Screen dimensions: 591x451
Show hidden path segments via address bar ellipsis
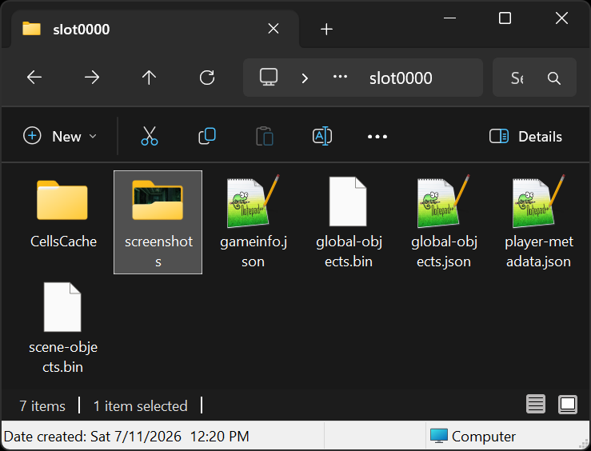click(x=340, y=77)
